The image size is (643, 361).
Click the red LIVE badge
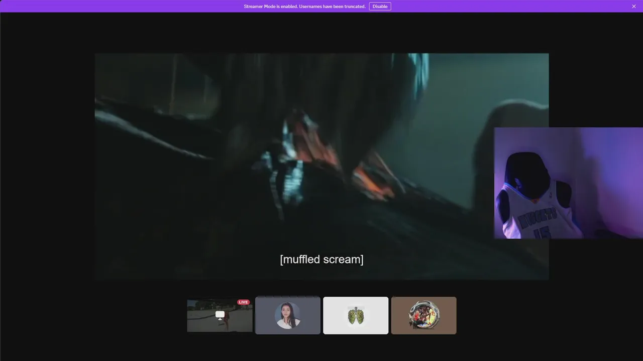243,302
